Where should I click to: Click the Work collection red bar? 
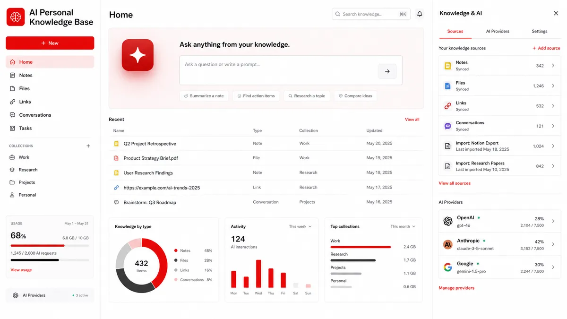[361, 247]
